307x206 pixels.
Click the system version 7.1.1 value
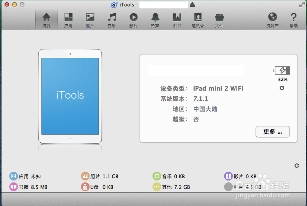pos(200,99)
